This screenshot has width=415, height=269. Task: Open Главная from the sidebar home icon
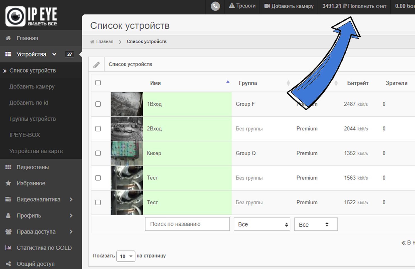[9, 38]
